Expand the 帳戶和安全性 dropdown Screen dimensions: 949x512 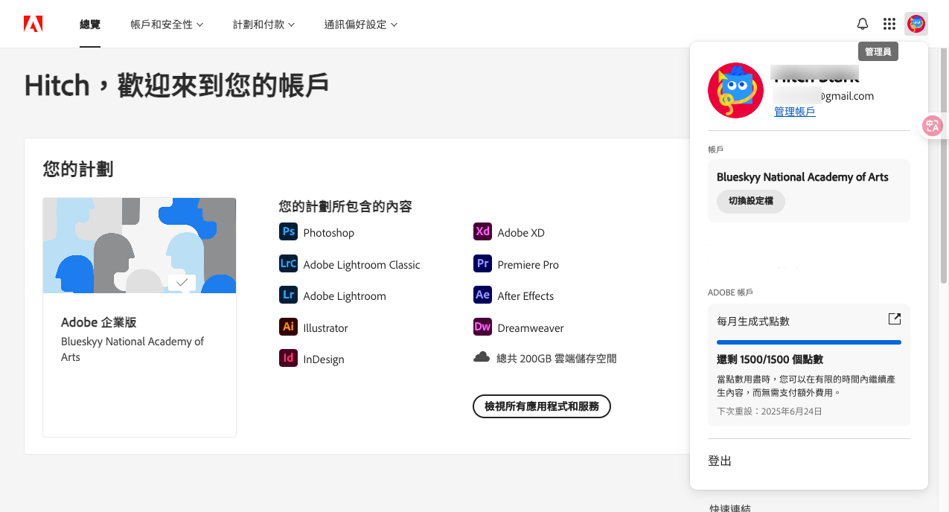click(x=165, y=23)
